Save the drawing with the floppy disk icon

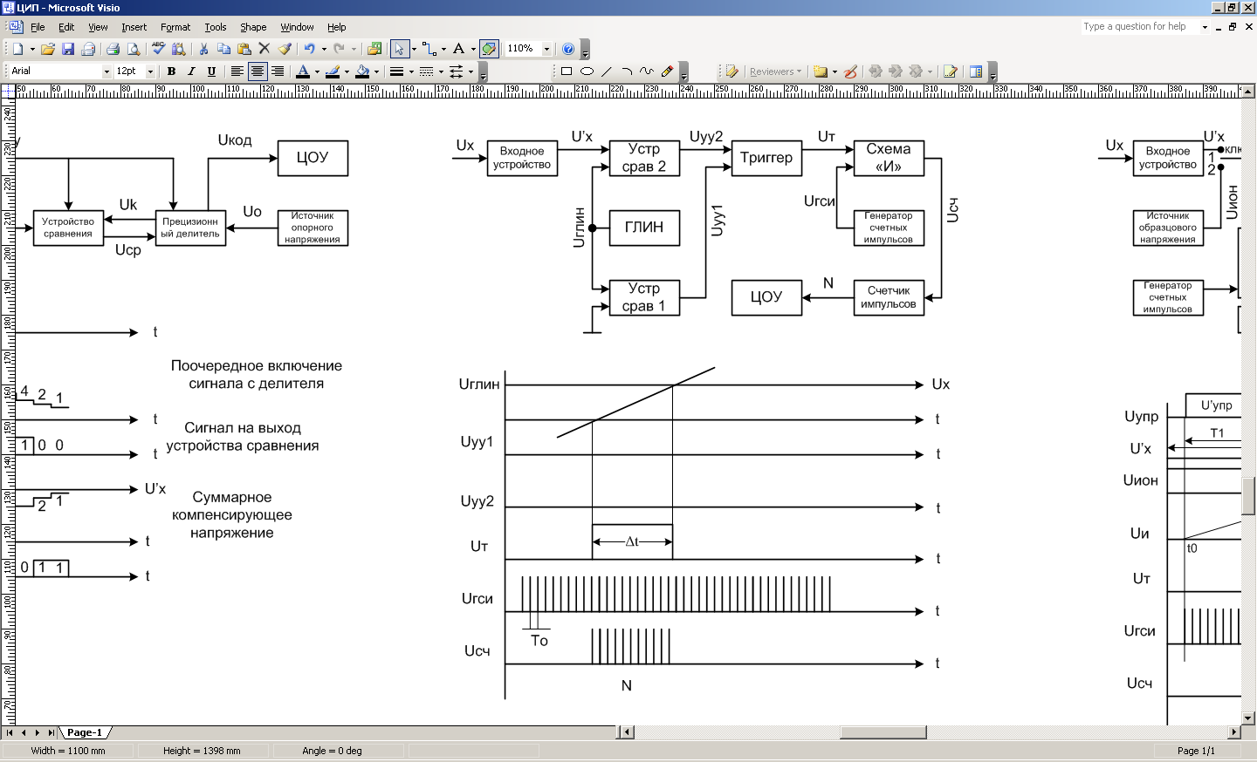click(68, 49)
